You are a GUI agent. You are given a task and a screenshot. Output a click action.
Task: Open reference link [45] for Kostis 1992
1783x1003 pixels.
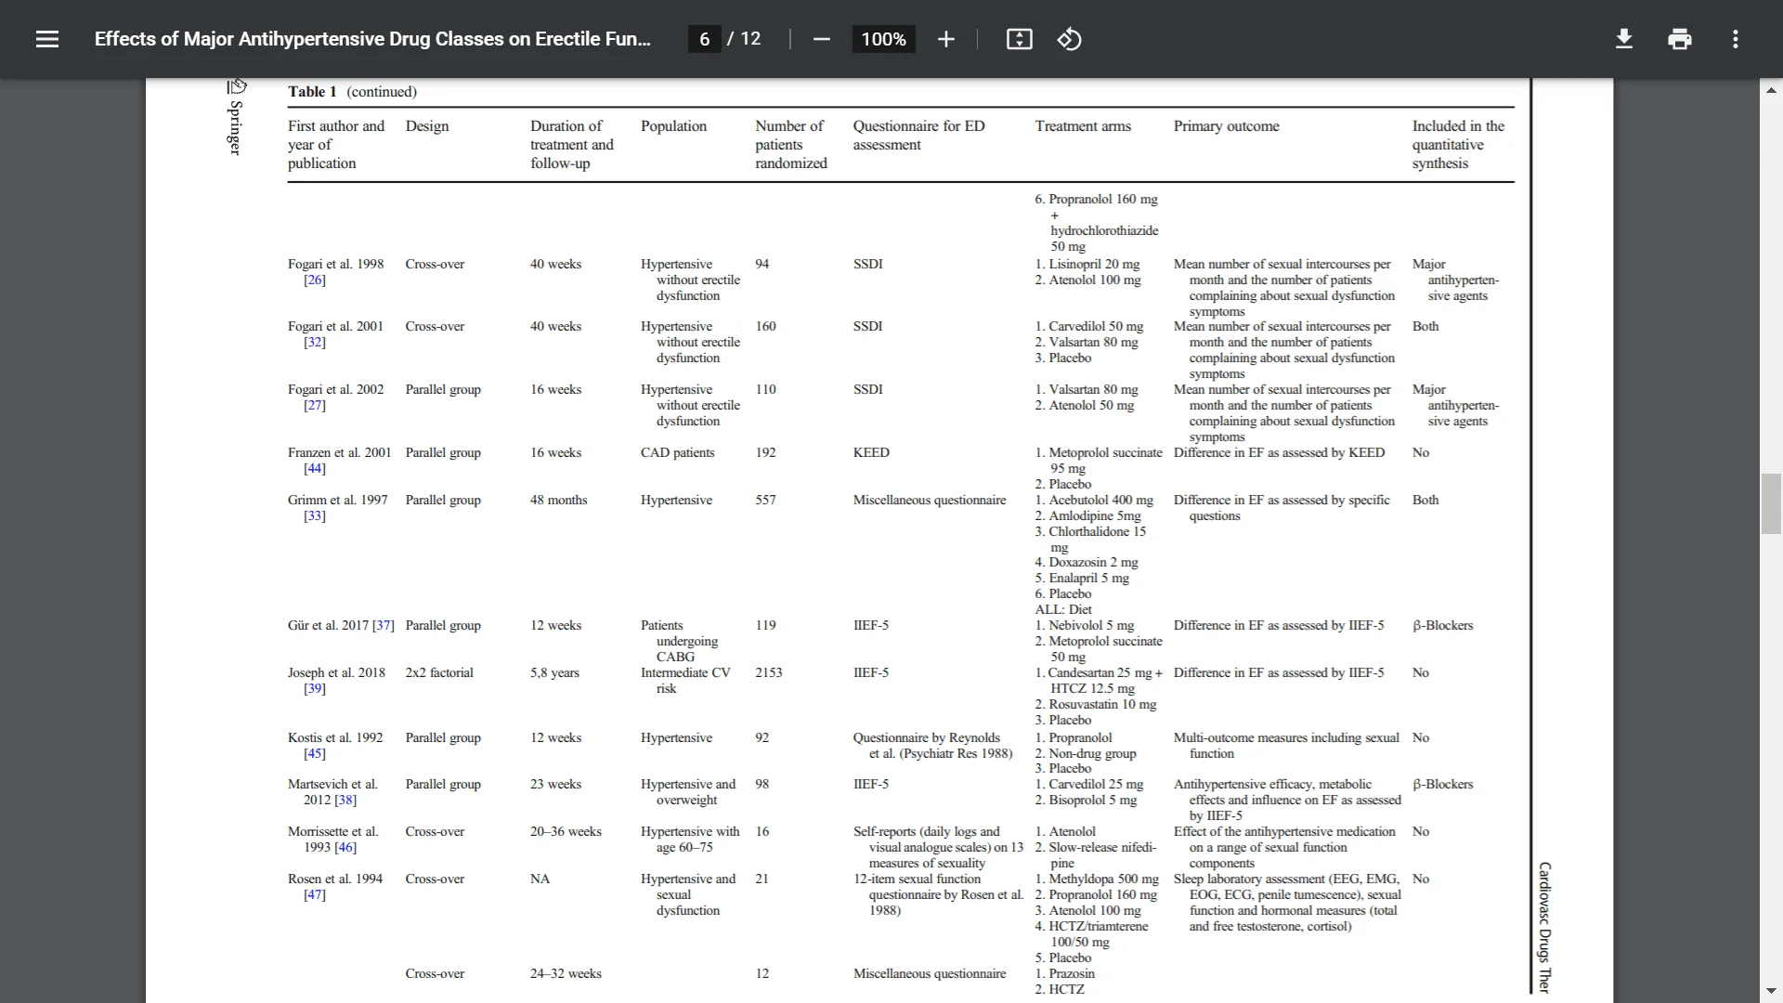(315, 754)
